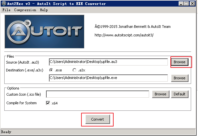Click the Convert button
The image size is (198, 136).
pos(98,119)
